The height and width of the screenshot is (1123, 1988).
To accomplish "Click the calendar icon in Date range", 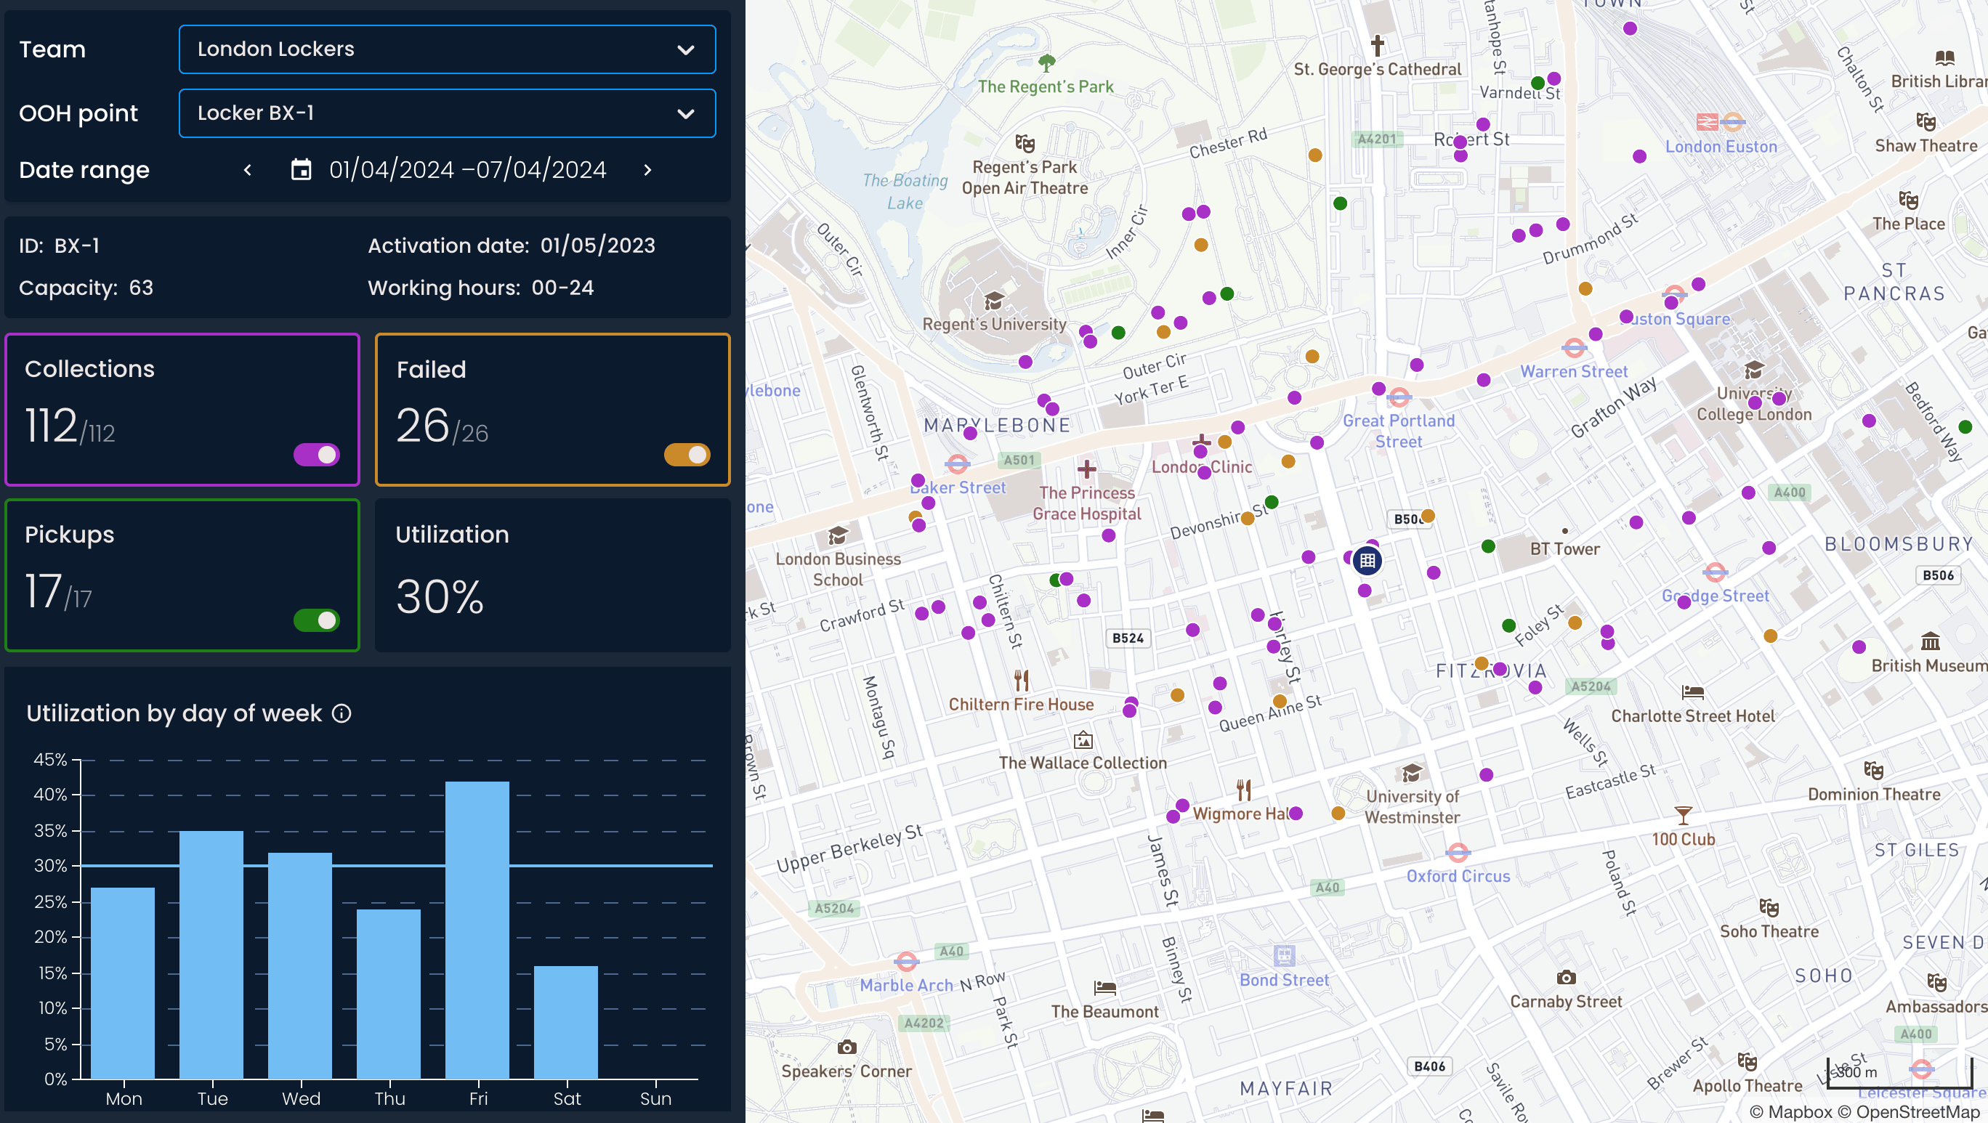I will [x=301, y=170].
